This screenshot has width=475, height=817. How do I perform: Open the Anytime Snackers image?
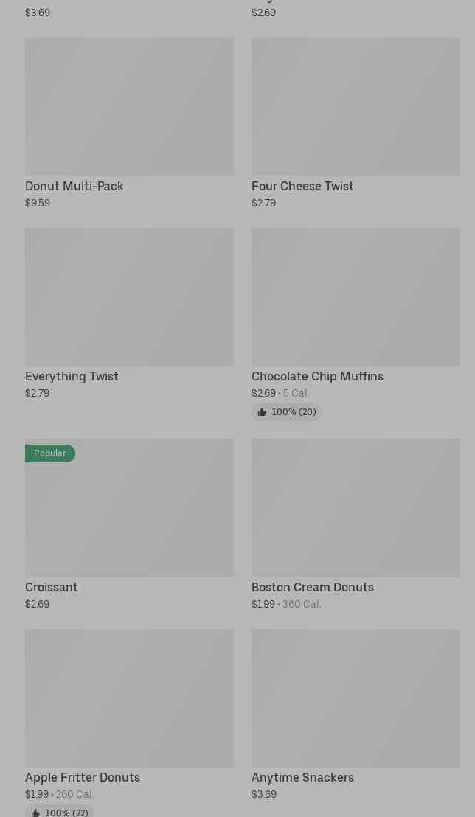point(356,698)
